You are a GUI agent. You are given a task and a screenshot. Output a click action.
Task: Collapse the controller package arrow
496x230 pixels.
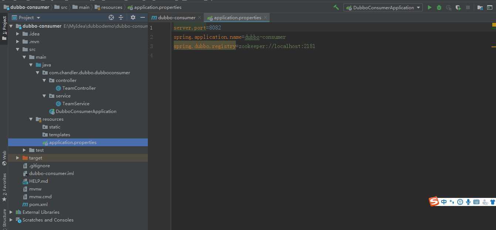(x=44, y=80)
